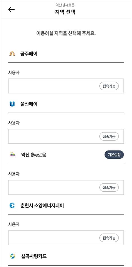Click 접속가능 button under 춘천시 소양에너지페이

pyautogui.click(x=109, y=238)
